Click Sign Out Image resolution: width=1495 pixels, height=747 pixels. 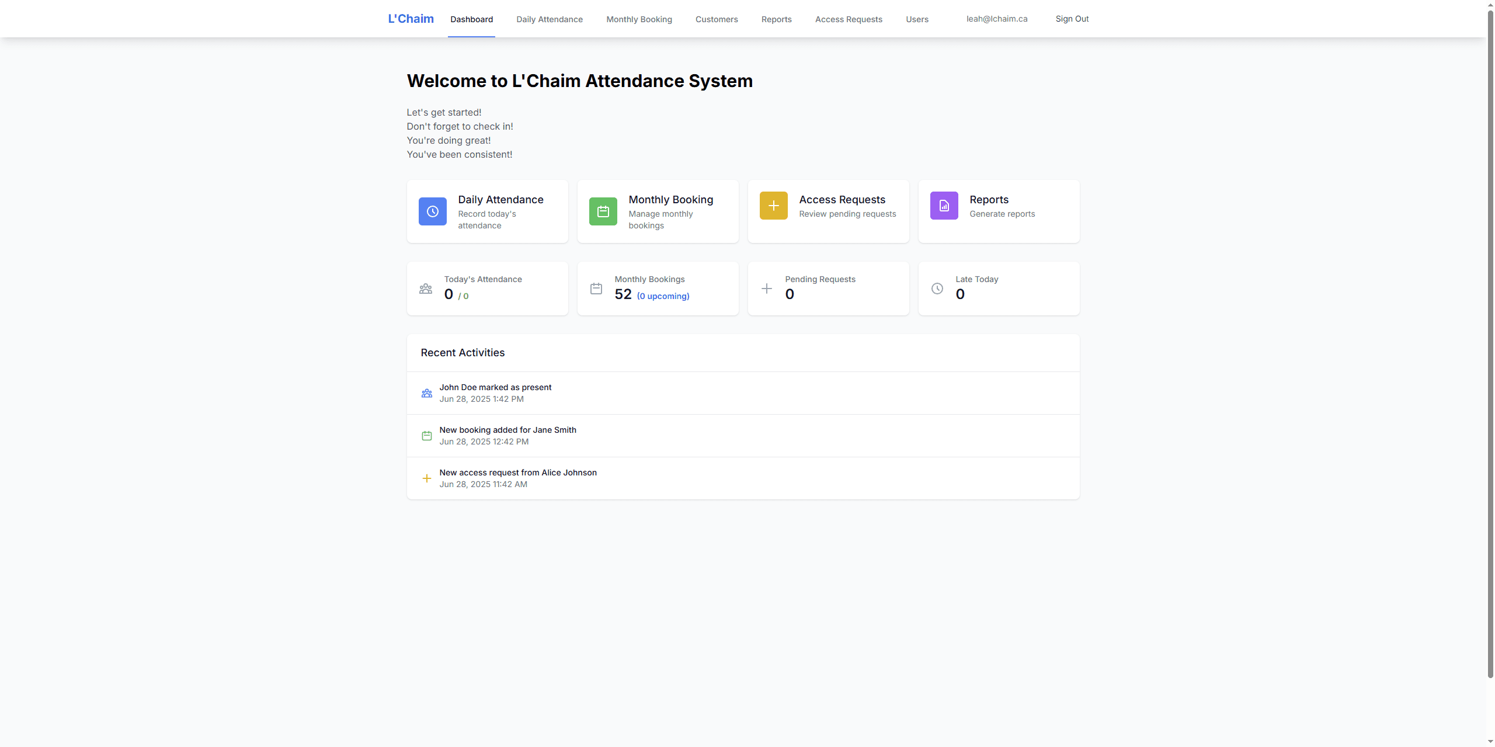point(1072,19)
